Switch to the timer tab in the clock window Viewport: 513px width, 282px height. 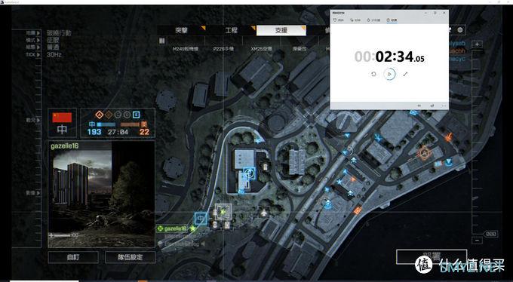pyautogui.click(x=373, y=20)
